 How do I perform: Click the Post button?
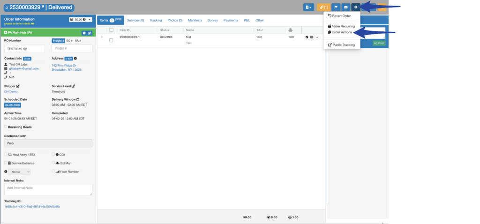pyautogui.click(x=378, y=43)
